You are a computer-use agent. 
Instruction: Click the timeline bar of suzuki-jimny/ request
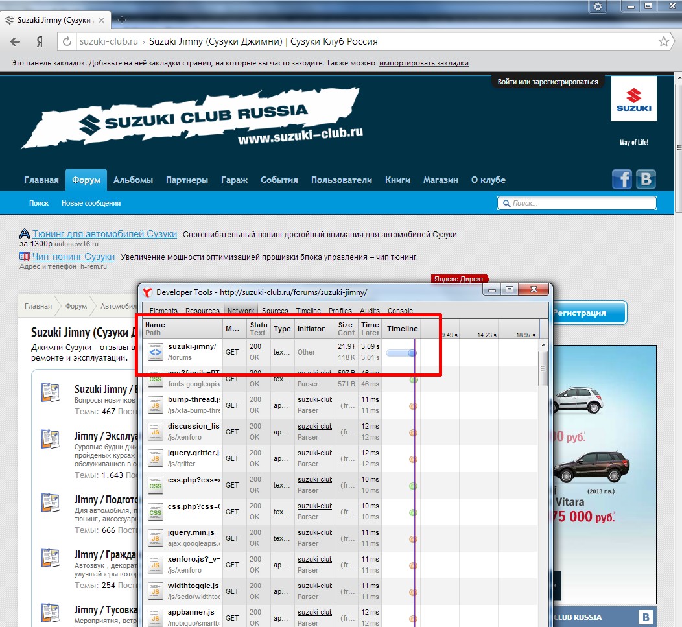tap(401, 353)
